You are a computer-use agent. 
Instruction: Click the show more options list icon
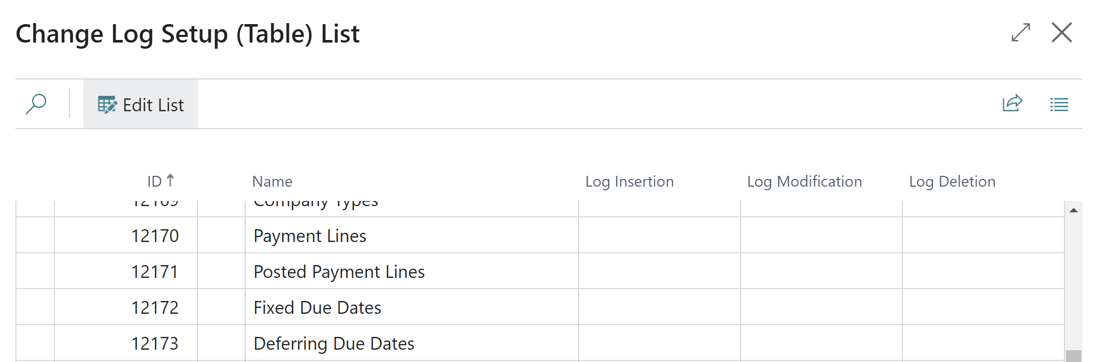pos(1058,104)
